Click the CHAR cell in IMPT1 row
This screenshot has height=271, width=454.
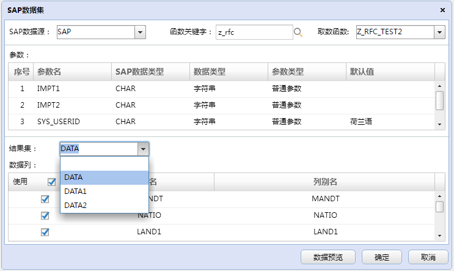pos(150,89)
